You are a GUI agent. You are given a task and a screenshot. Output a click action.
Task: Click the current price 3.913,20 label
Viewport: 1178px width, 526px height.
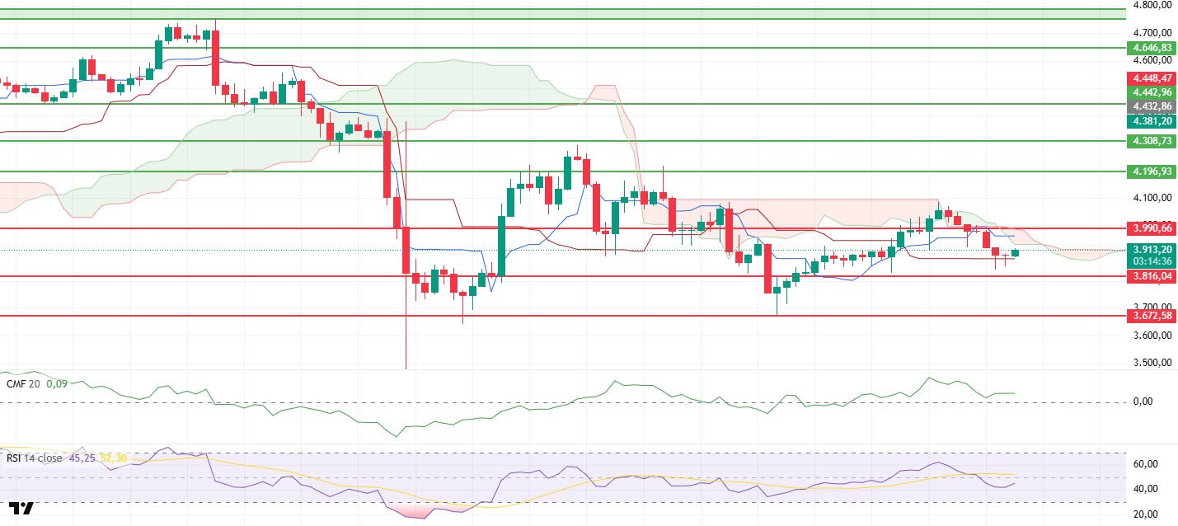1150,249
